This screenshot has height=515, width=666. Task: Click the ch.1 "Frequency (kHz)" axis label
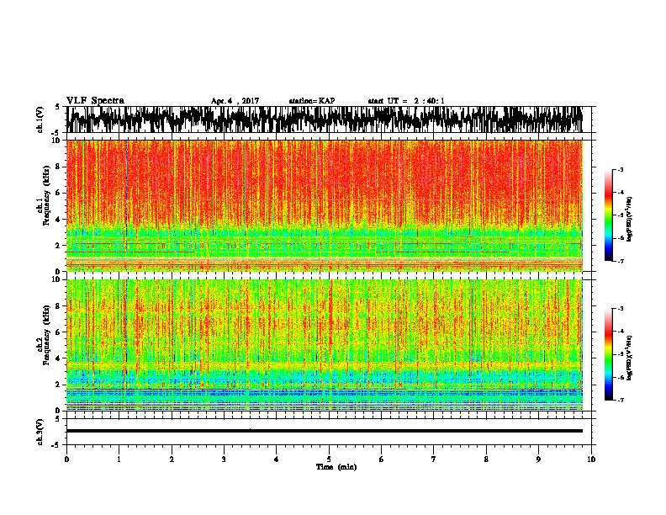click(x=46, y=196)
